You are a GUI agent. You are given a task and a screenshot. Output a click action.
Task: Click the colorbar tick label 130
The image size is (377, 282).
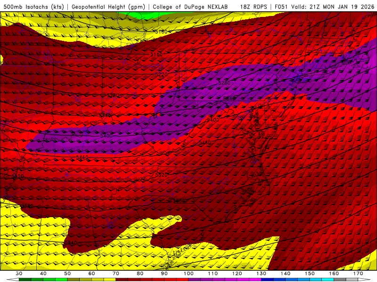point(261,274)
